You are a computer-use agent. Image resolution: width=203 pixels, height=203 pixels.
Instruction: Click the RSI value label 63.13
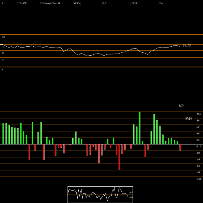187,45
